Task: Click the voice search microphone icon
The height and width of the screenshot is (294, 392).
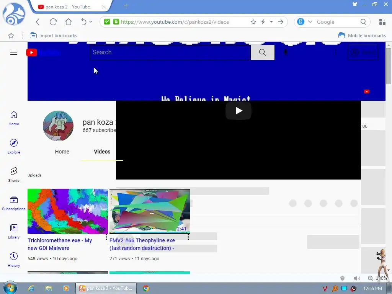Action: 286,52
